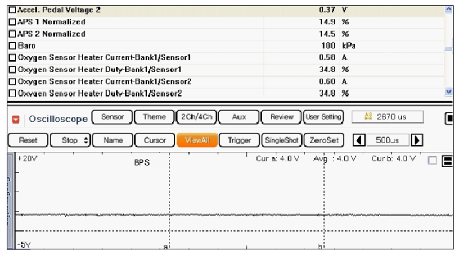459x255 pixels.
Task: Collapse the Oscilloscope panel with red arrow icon
Action: click(16, 119)
